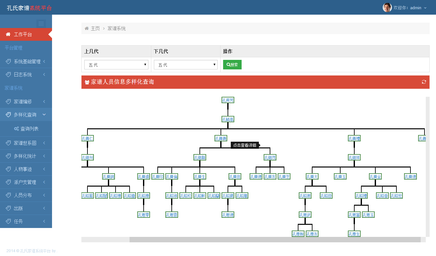436x256 pixels.
Task: Click the 家谱系统 breadcrumb text
Action: click(x=117, y=28)
